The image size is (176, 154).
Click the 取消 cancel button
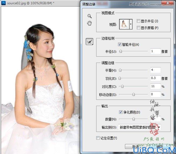click(x=136, y=146)
